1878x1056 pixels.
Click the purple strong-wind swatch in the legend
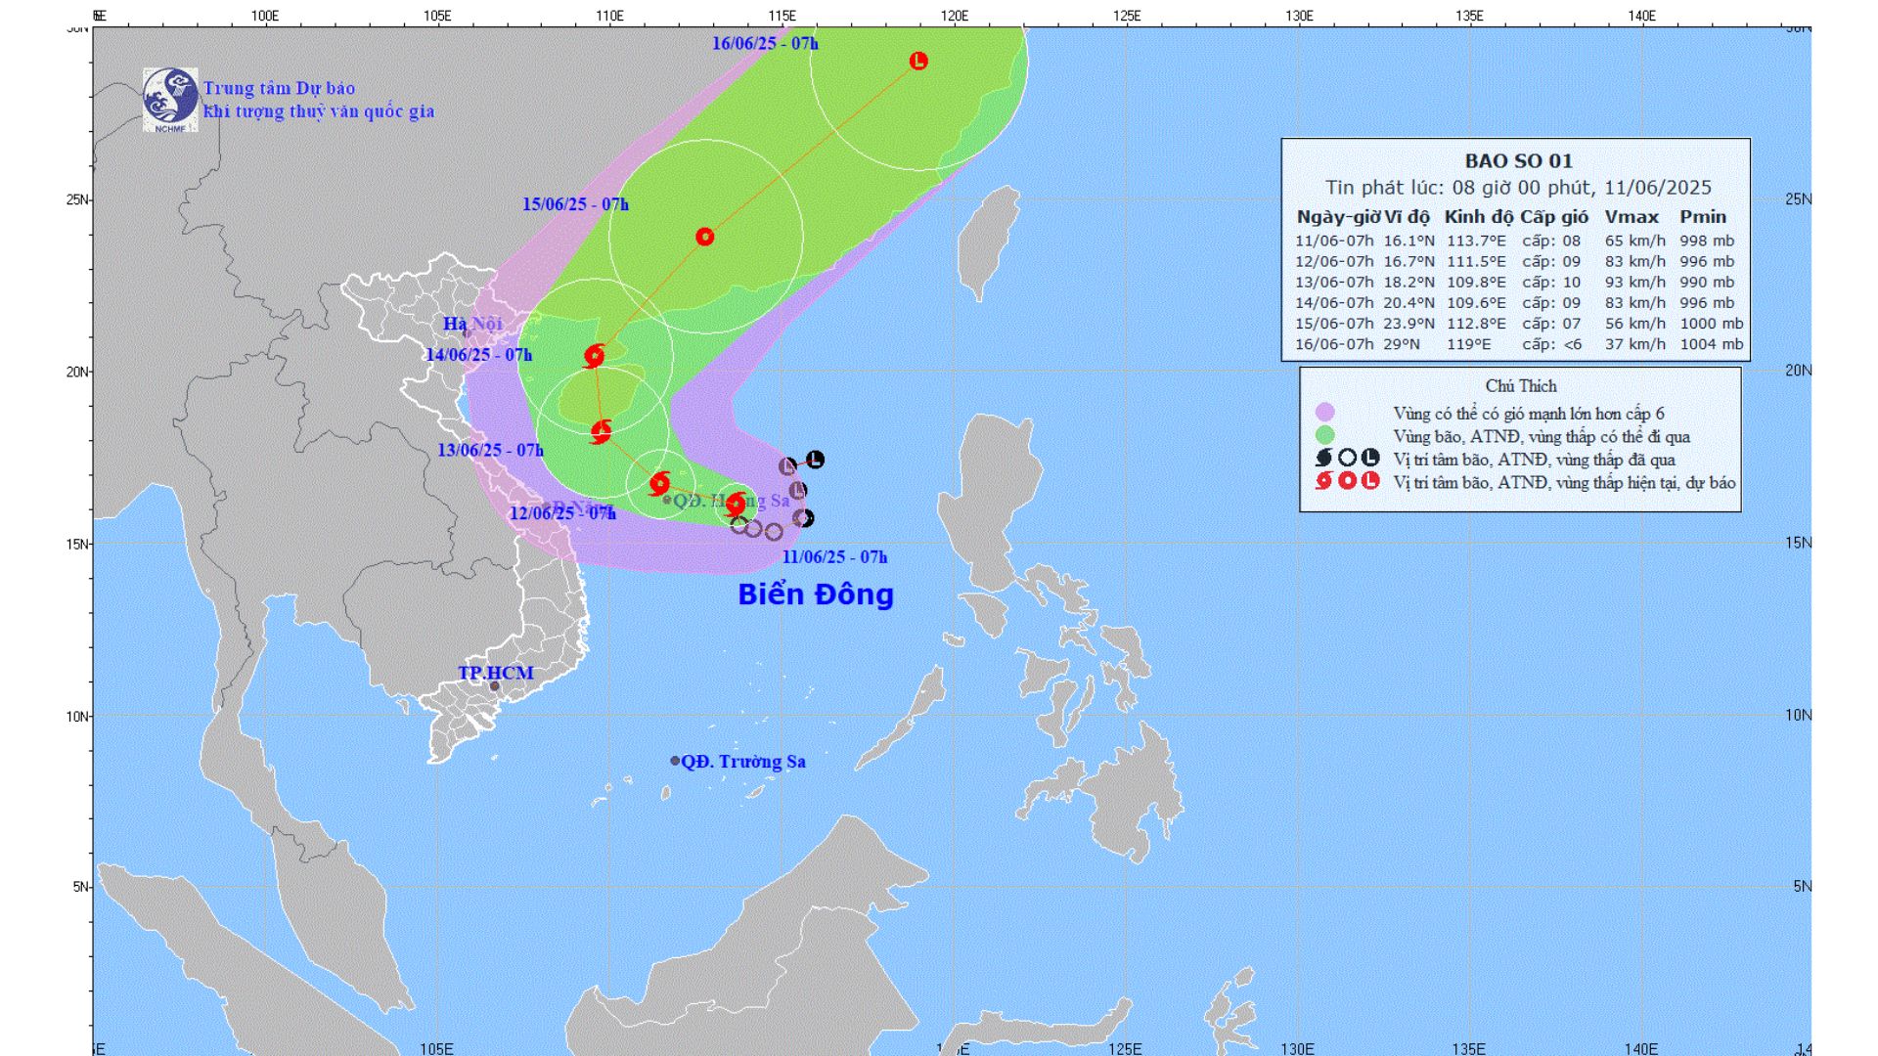[1325, 413]
